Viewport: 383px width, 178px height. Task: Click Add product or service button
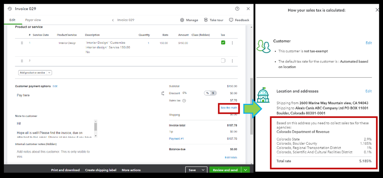click(x=33, y=73)
